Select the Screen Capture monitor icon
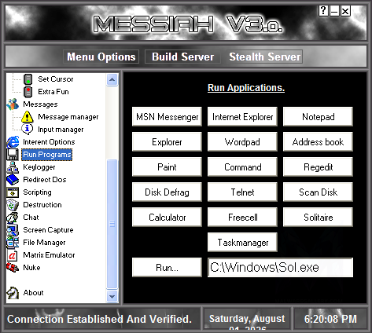This screenshot has height=333, width=372. pyautogui.click(x=13, y=230)
